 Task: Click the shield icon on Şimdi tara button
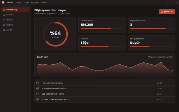tap(162, 12)
